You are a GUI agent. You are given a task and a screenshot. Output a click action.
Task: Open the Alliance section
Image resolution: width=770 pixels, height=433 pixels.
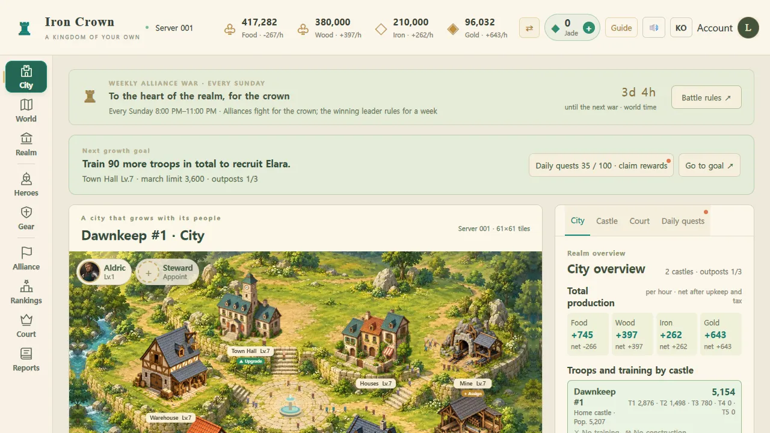[x=26, y=259]
